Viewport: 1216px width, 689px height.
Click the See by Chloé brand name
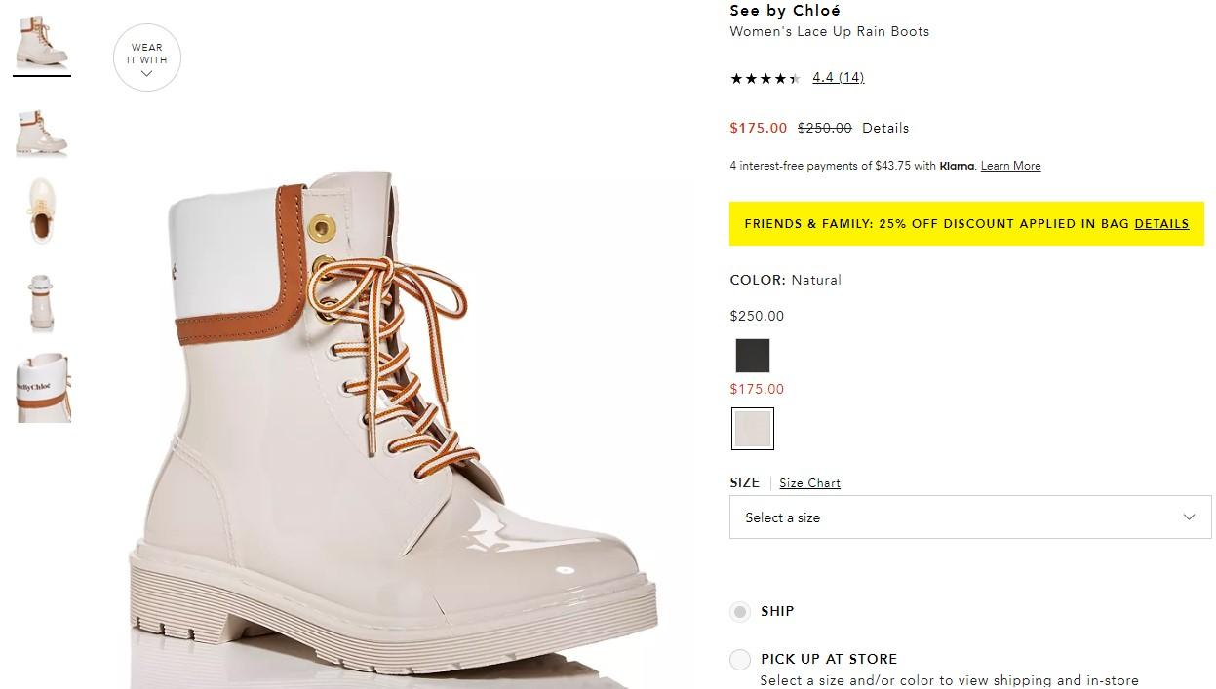(785, 11)
